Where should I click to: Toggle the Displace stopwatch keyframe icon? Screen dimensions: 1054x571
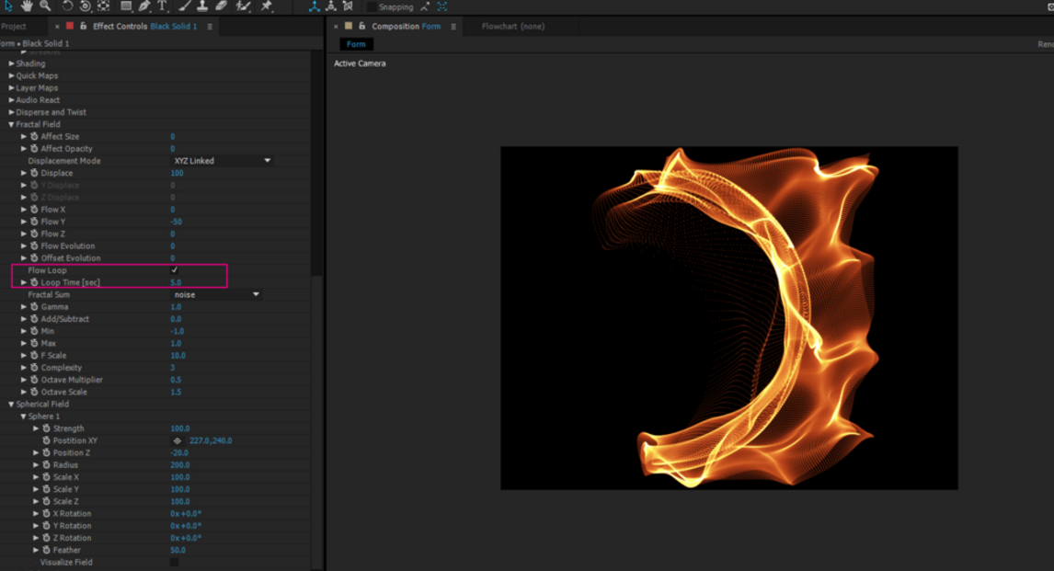pos(34,173)
